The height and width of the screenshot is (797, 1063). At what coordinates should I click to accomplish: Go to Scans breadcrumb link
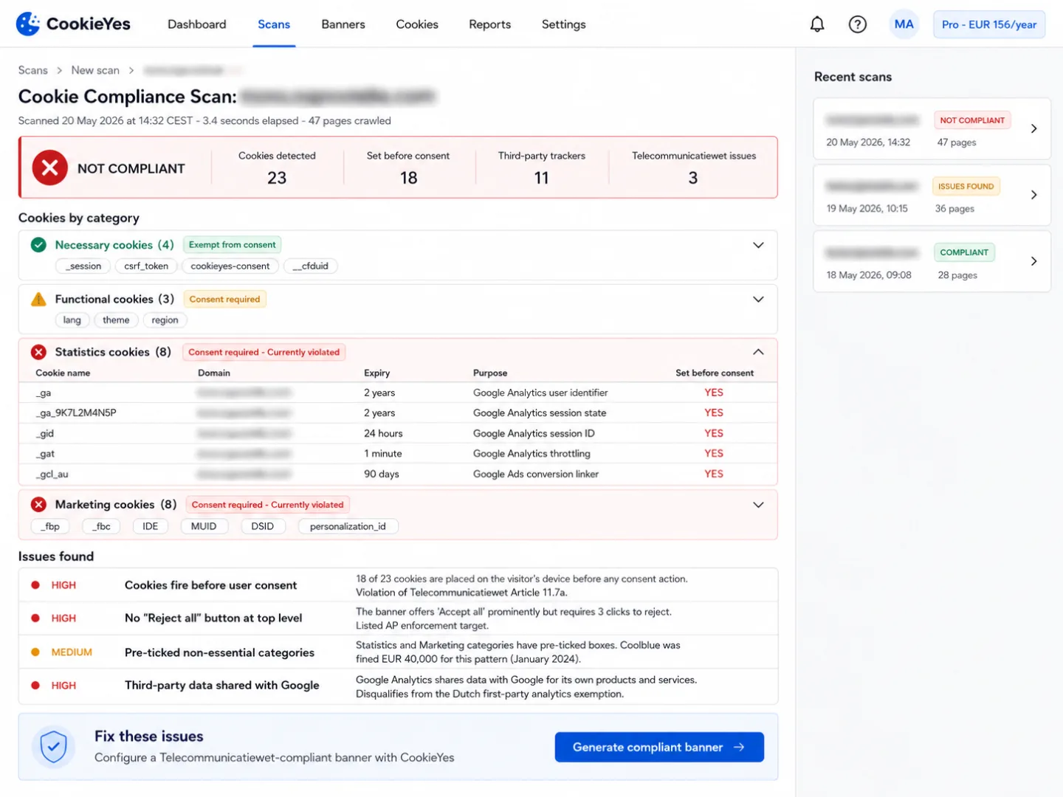coord(33,70)
